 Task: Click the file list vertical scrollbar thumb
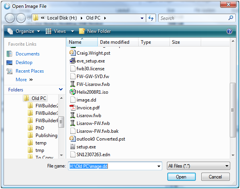pyautogui.click(x=233, y=110)
